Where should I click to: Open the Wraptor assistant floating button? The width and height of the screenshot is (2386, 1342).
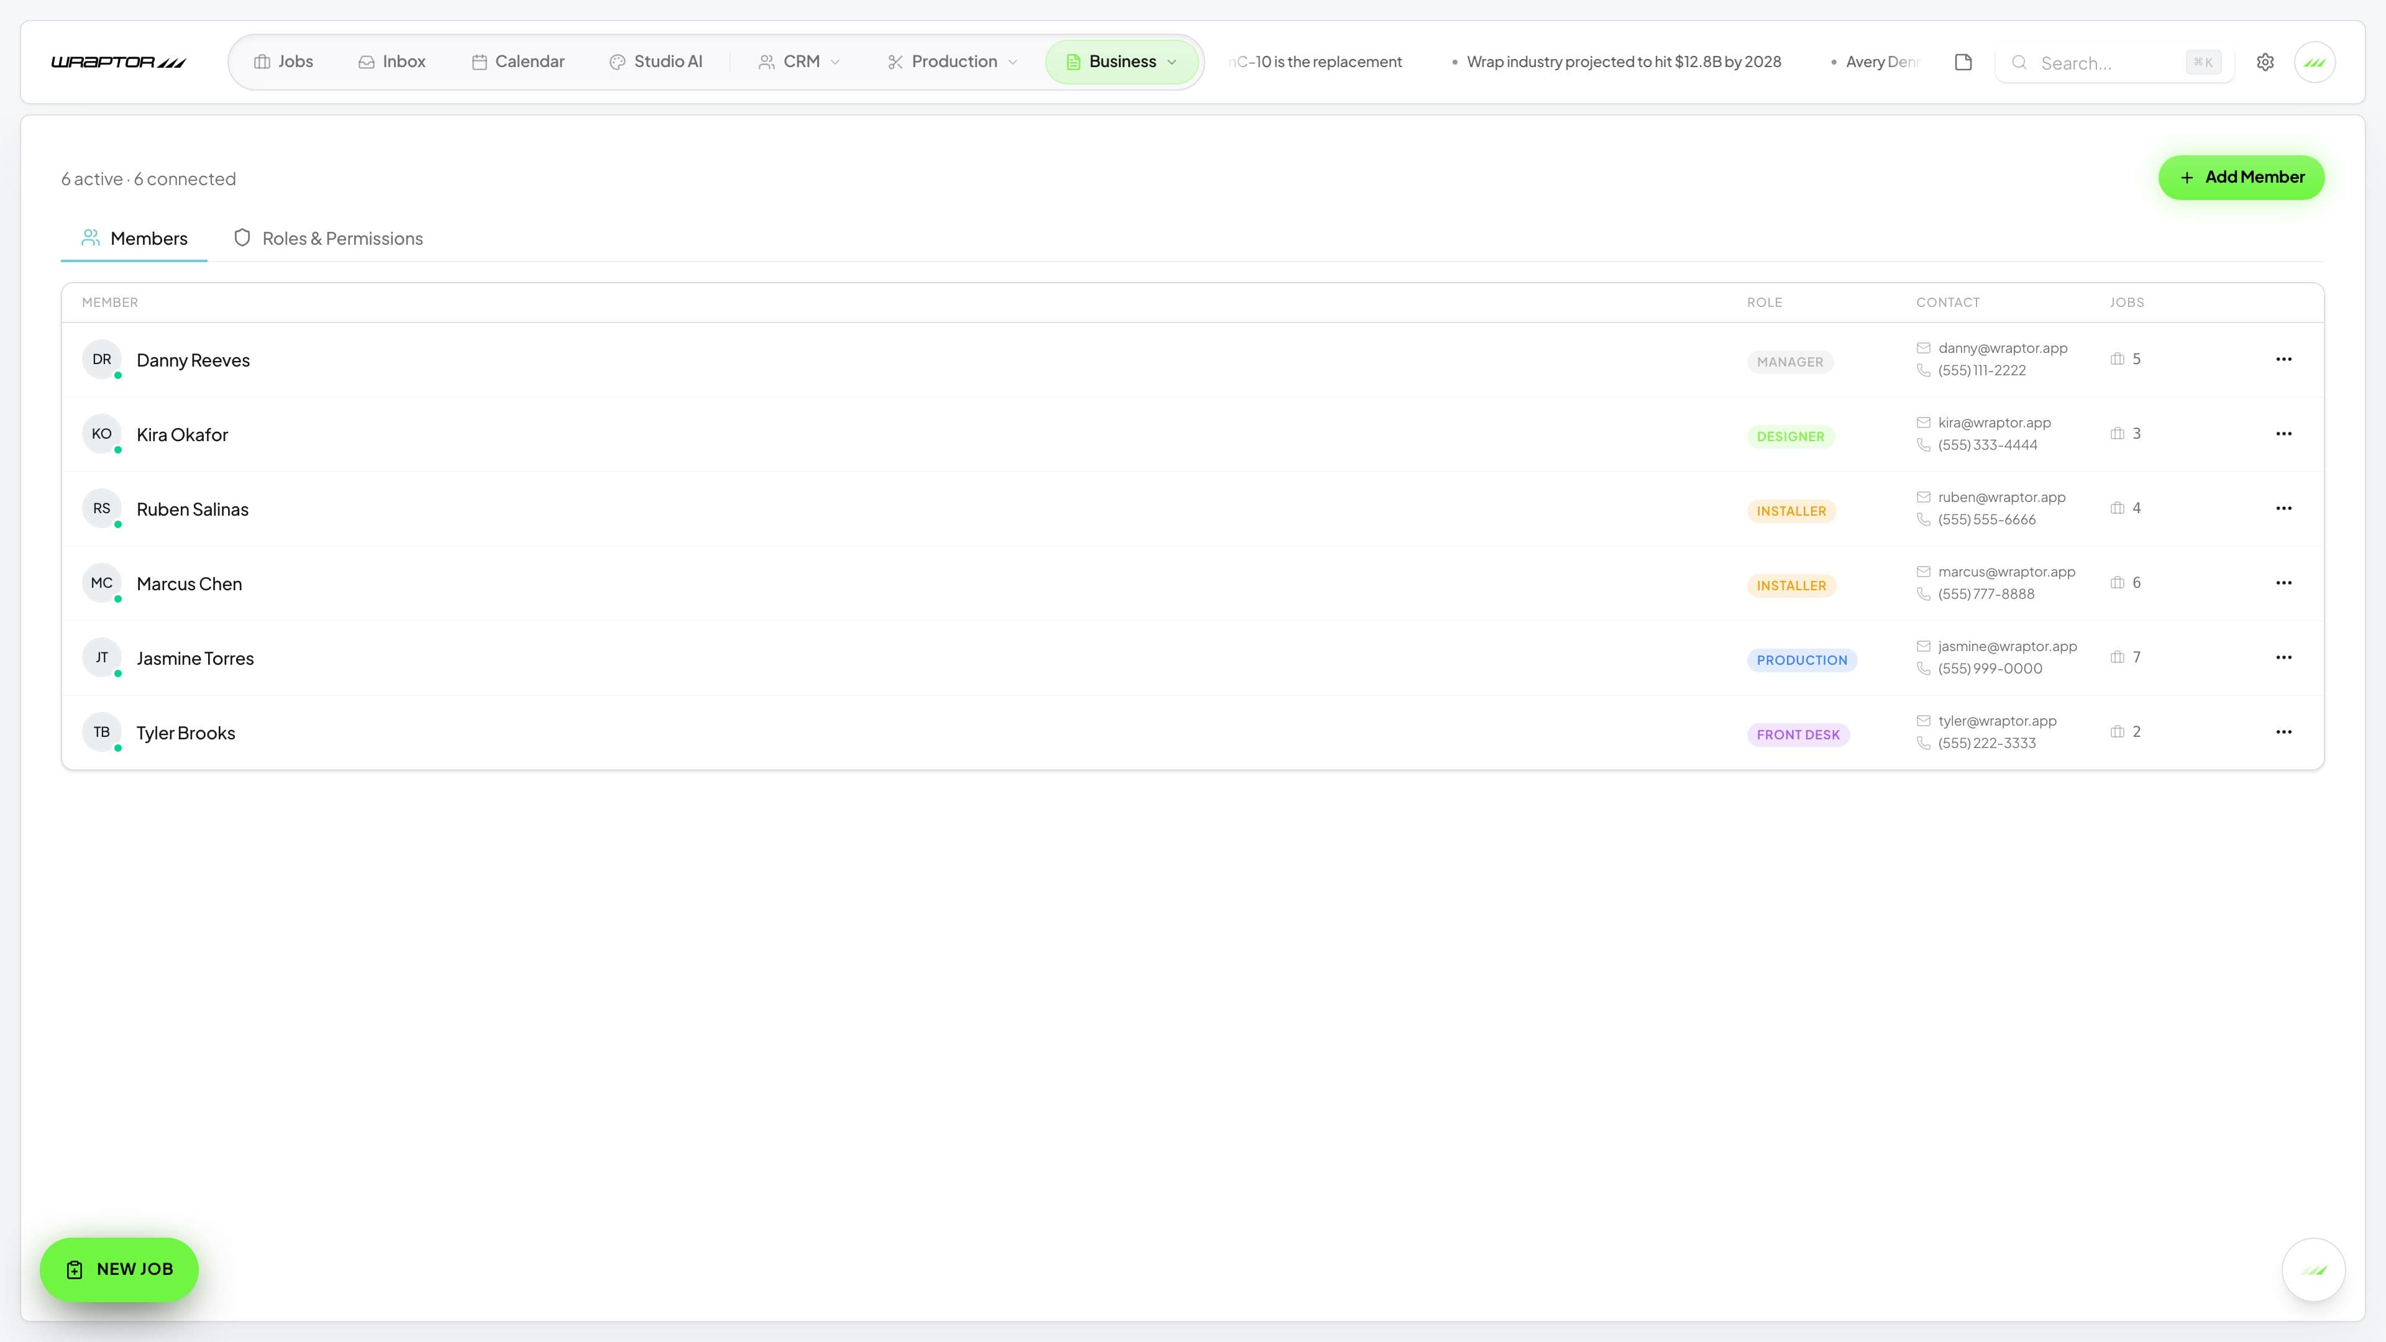pos(2313,1270)
